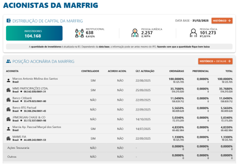The height and width of the screenshot is (167, 239).
Task: Sort by the Controlador column header
Action: coord(90,71)
